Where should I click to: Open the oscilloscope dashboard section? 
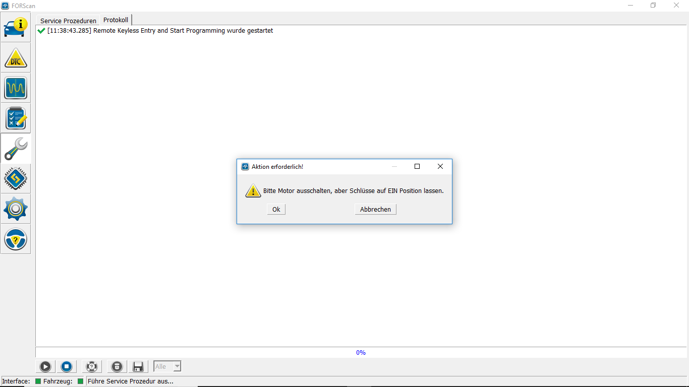pyautogui.click(x=16, y=88)
